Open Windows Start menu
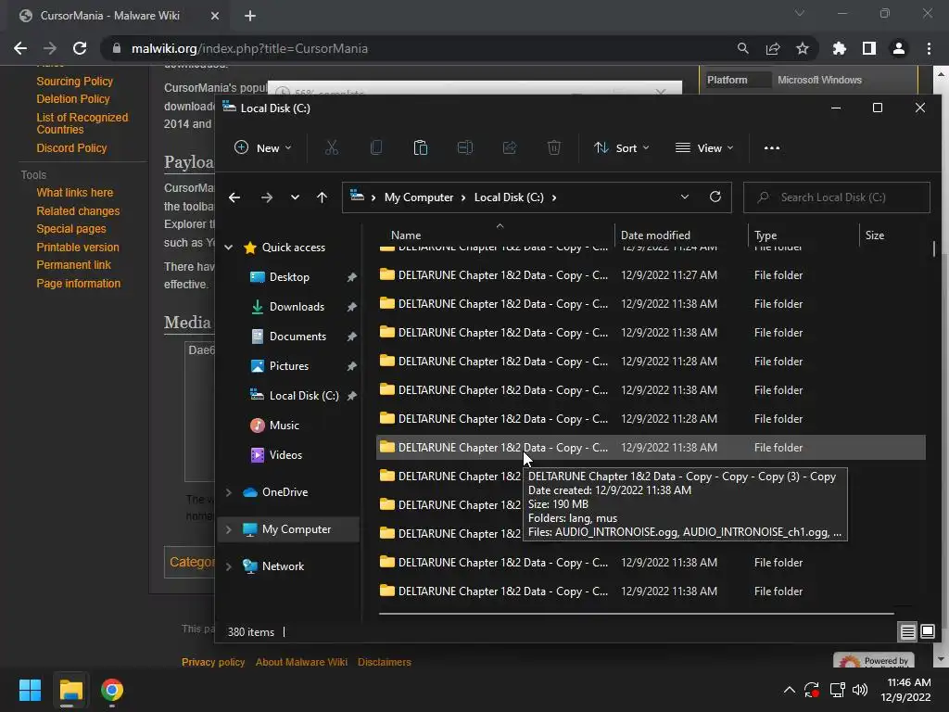Image resolution: width=949 pixels, height=712 pixels. (x=30, y=690)
